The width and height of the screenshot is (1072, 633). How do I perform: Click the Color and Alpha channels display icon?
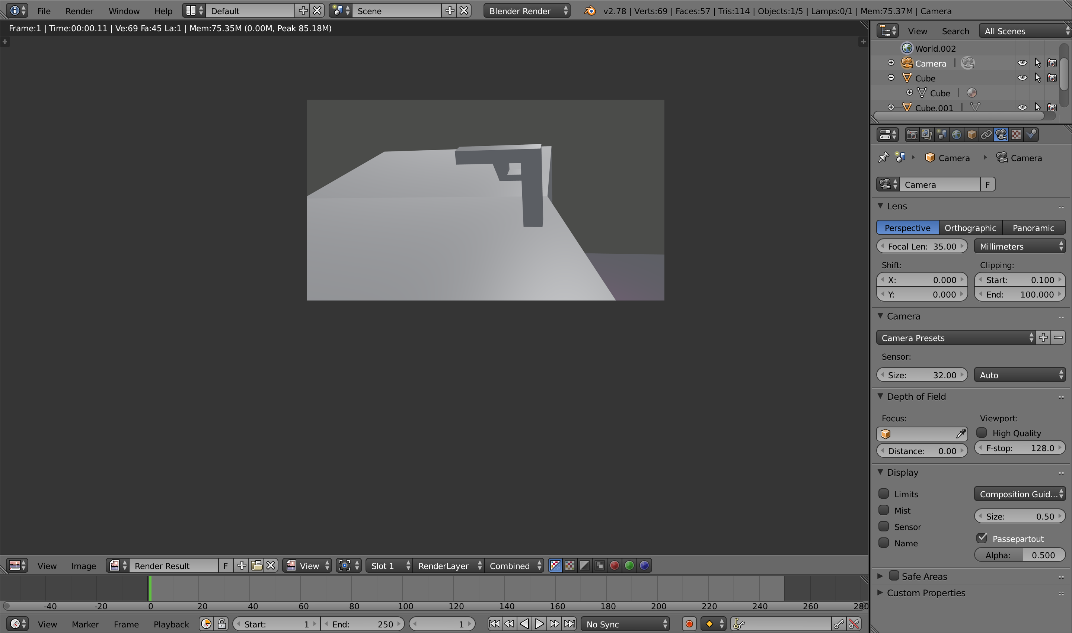coord(555,566)
